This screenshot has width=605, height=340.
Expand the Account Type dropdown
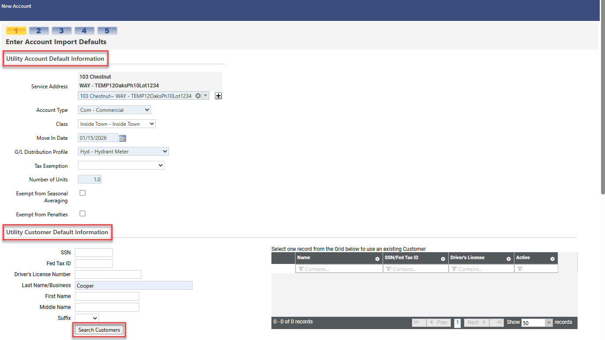click(115, 110)
